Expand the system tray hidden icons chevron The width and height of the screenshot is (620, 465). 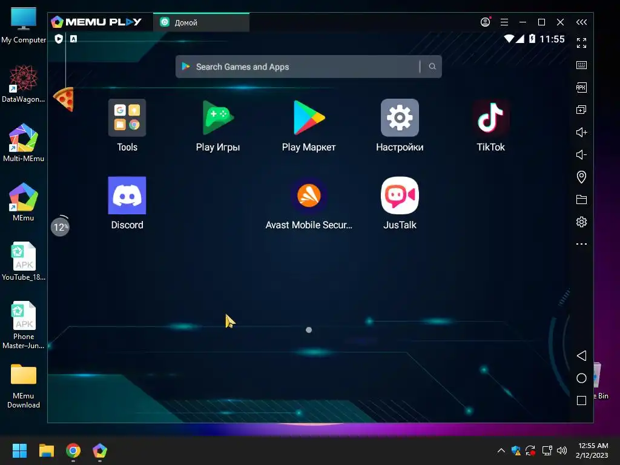(x=501, y=450)
